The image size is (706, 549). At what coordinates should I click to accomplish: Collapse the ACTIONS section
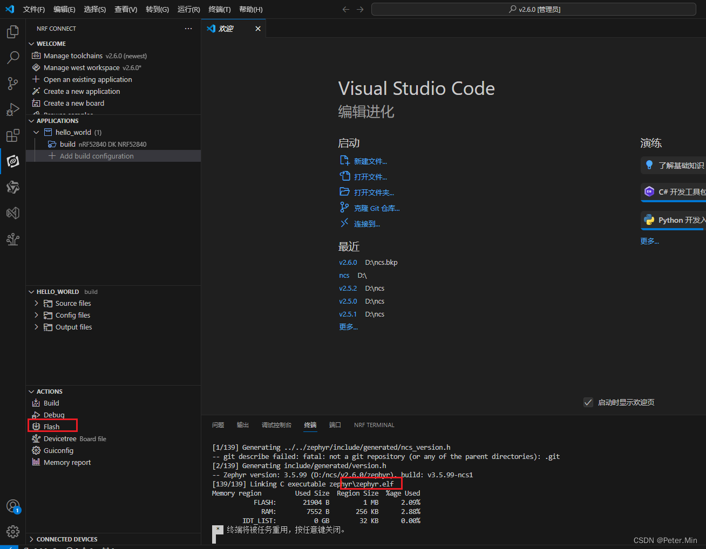point(31,392)
